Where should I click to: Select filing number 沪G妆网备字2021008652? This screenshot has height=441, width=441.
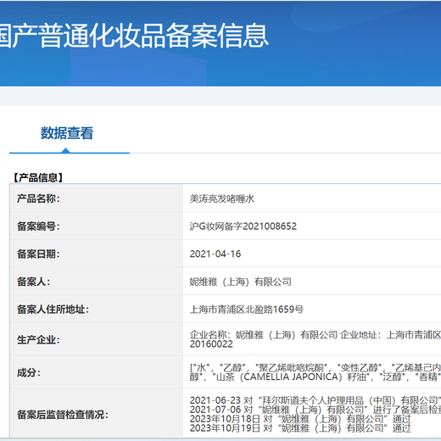[x=243, y=226]
